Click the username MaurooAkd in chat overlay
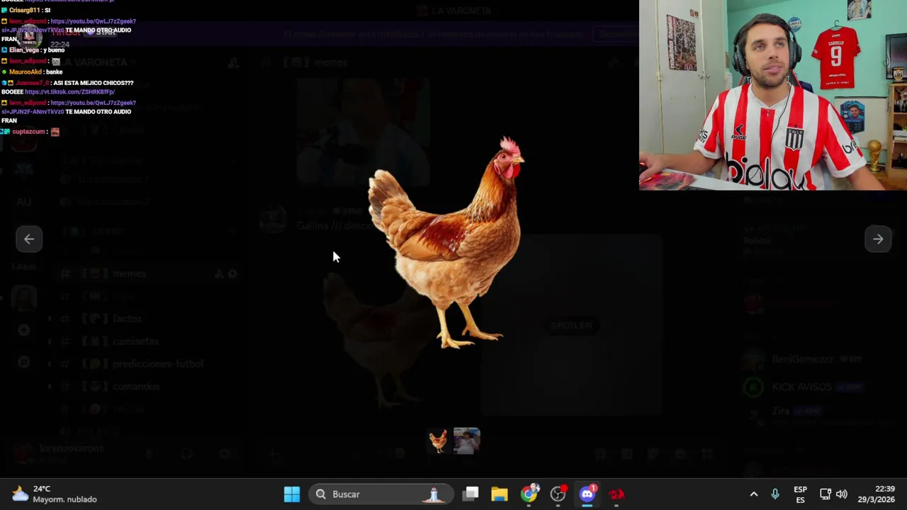 26,72
